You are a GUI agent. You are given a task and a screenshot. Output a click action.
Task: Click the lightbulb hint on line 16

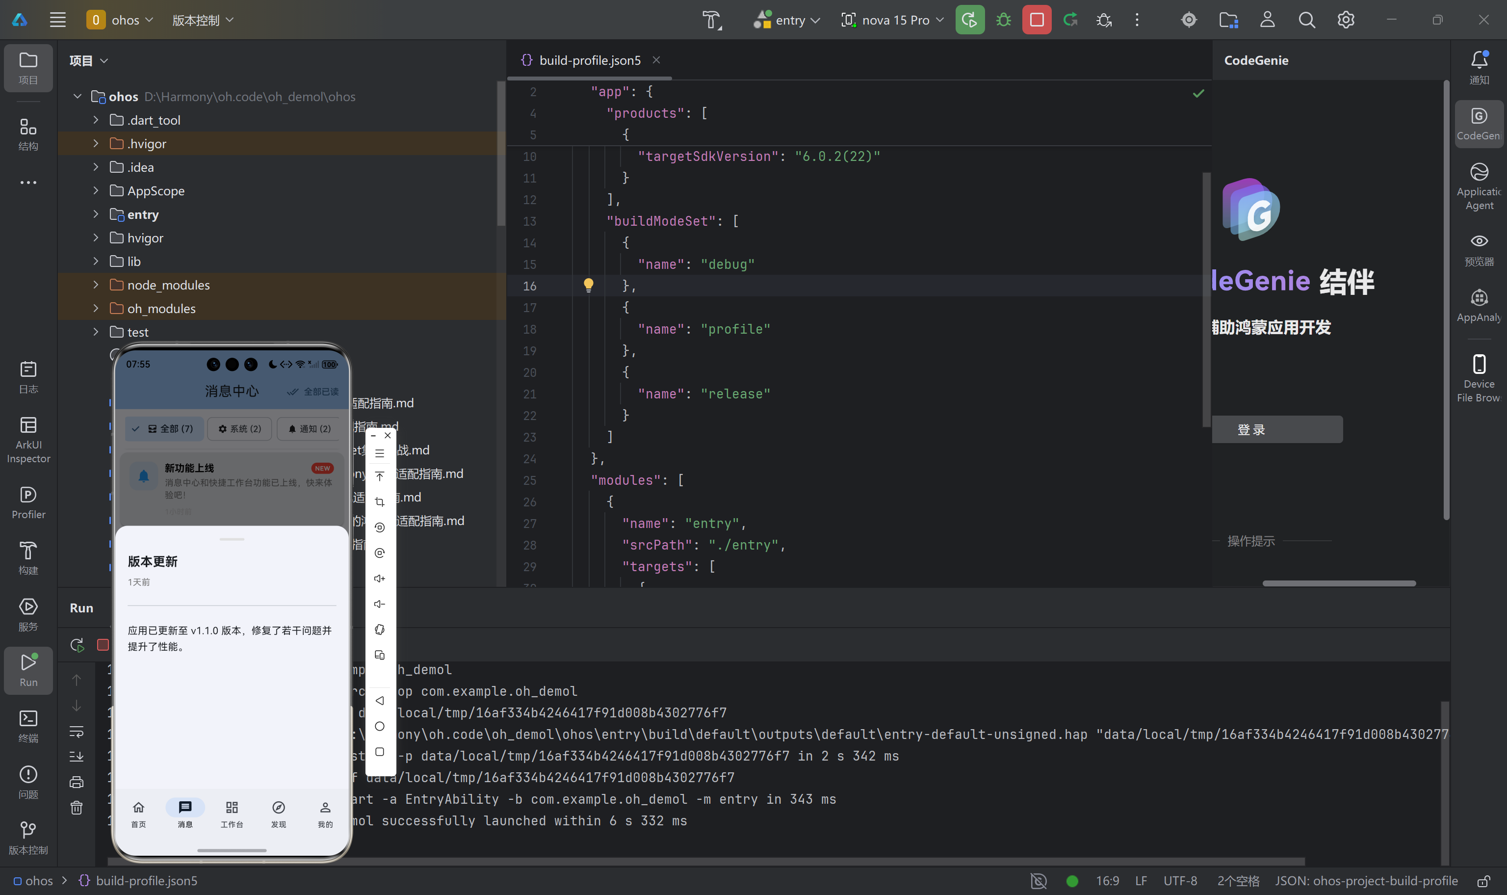(x=588, y=285)
